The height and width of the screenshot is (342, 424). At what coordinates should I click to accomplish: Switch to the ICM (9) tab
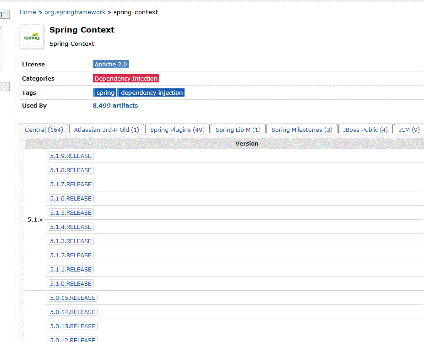click(408, 130)
